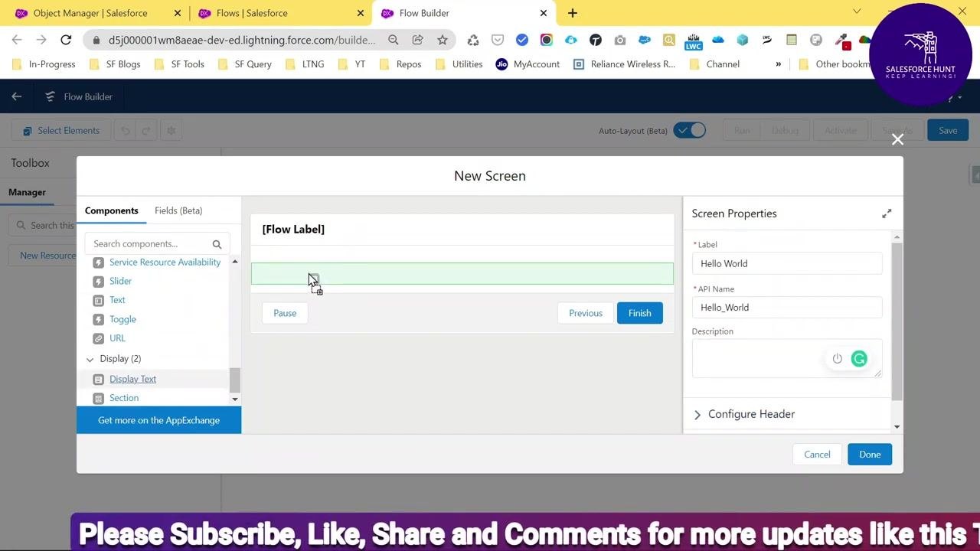Image resolution: width=980 pixels, height=551 pixels.
Task: Click the Grammarly icon in the Description field
Action: (859, 358)
